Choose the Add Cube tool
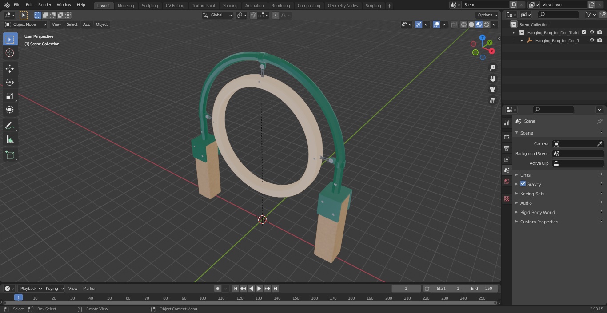 pos(10,155)
